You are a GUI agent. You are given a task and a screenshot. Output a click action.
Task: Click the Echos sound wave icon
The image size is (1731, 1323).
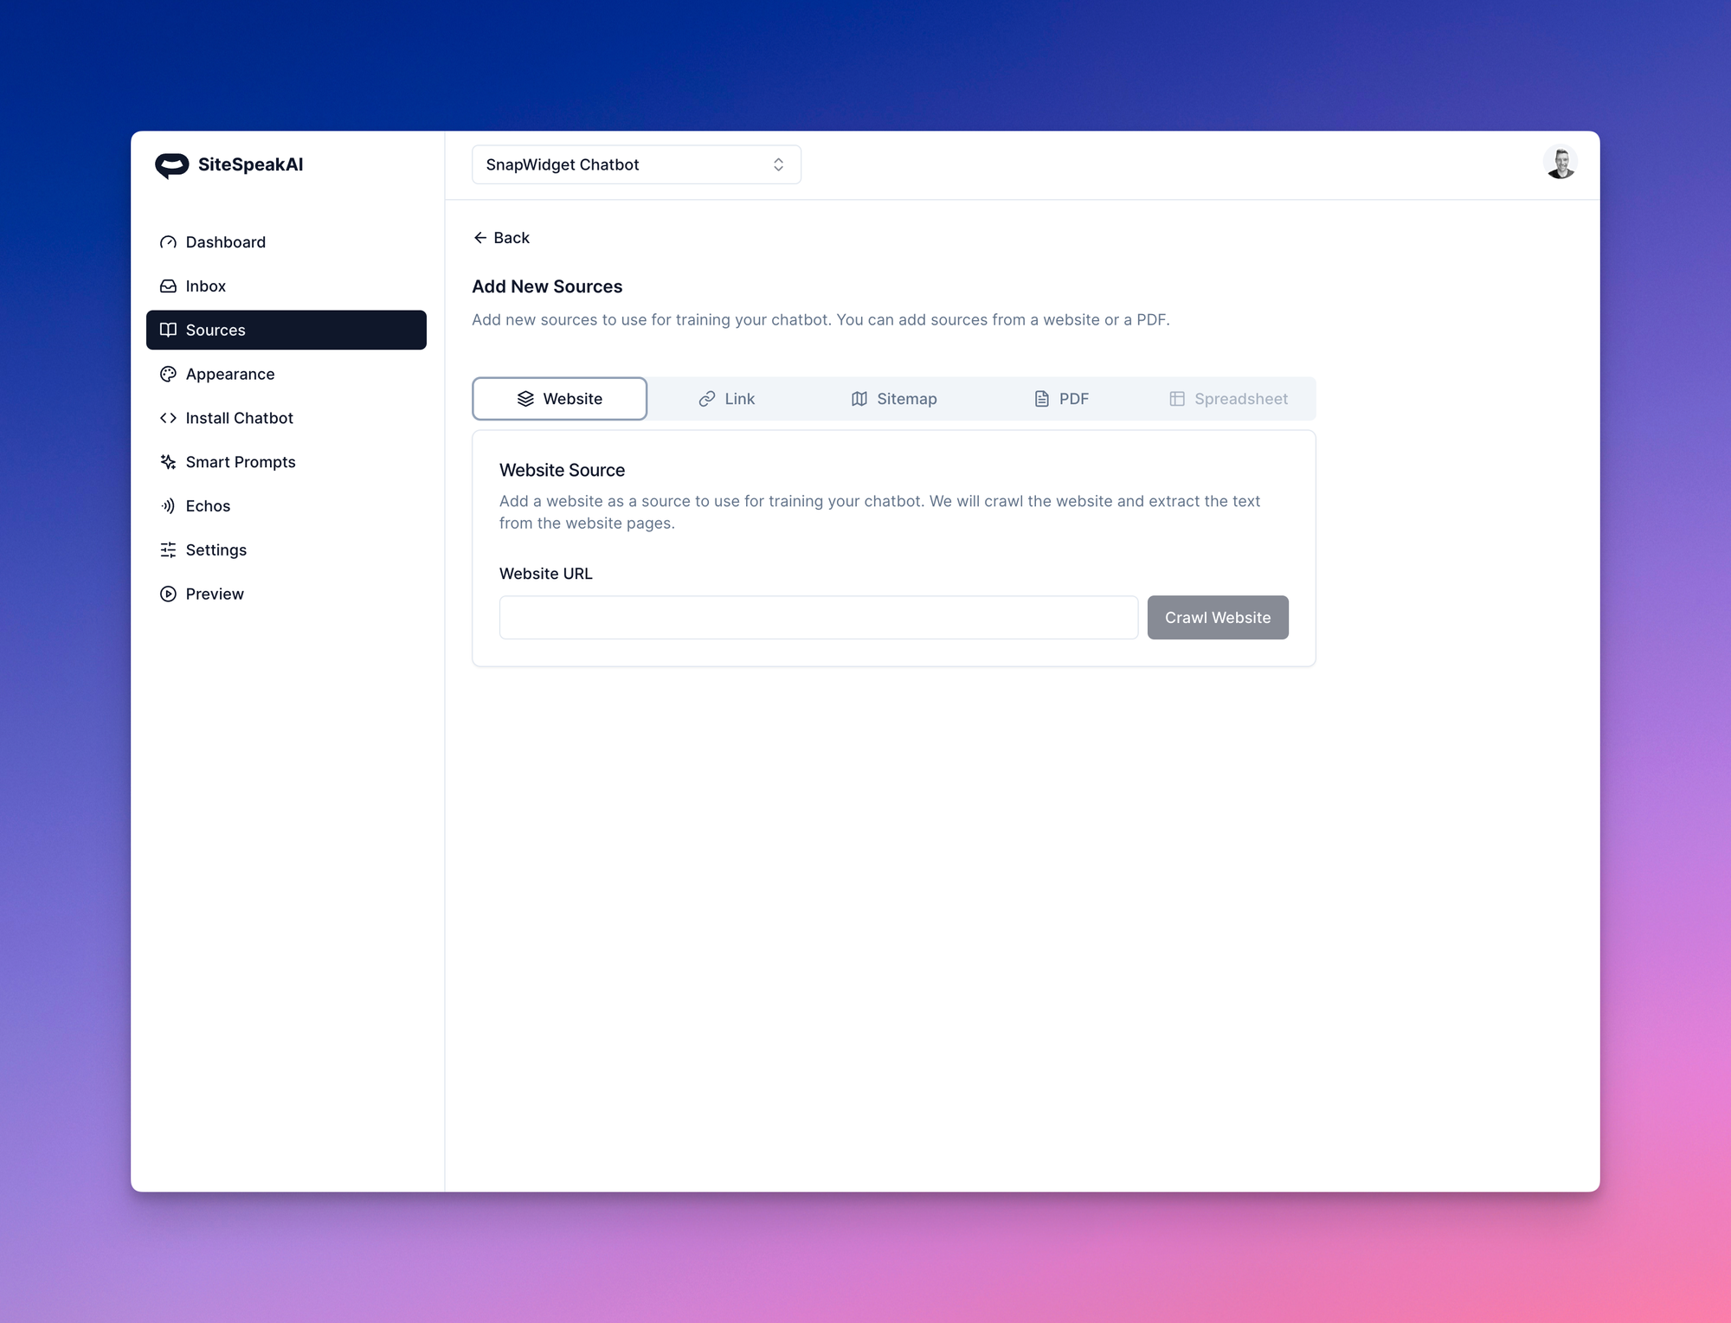tap(168, 506)
